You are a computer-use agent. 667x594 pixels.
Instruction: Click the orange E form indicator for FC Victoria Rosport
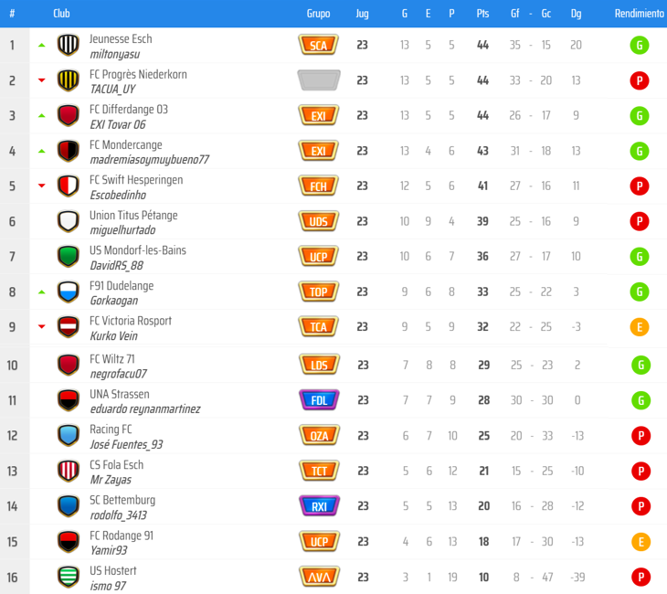(640, 327)
